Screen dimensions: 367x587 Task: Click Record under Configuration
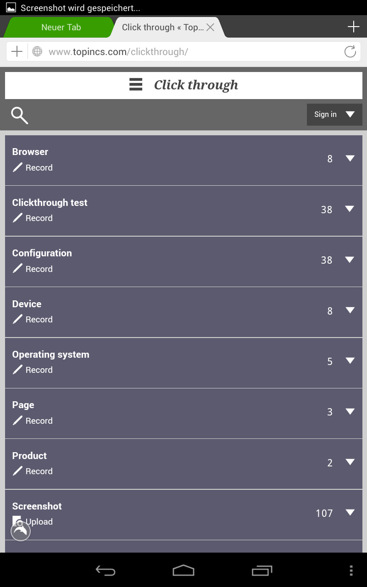click(39, 269)
